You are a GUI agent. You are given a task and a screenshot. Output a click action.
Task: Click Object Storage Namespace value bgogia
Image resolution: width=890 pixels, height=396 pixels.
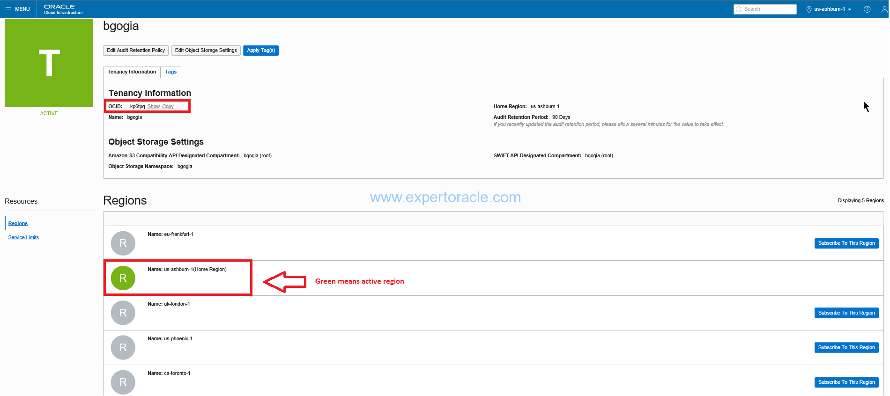tap(185, 166)
